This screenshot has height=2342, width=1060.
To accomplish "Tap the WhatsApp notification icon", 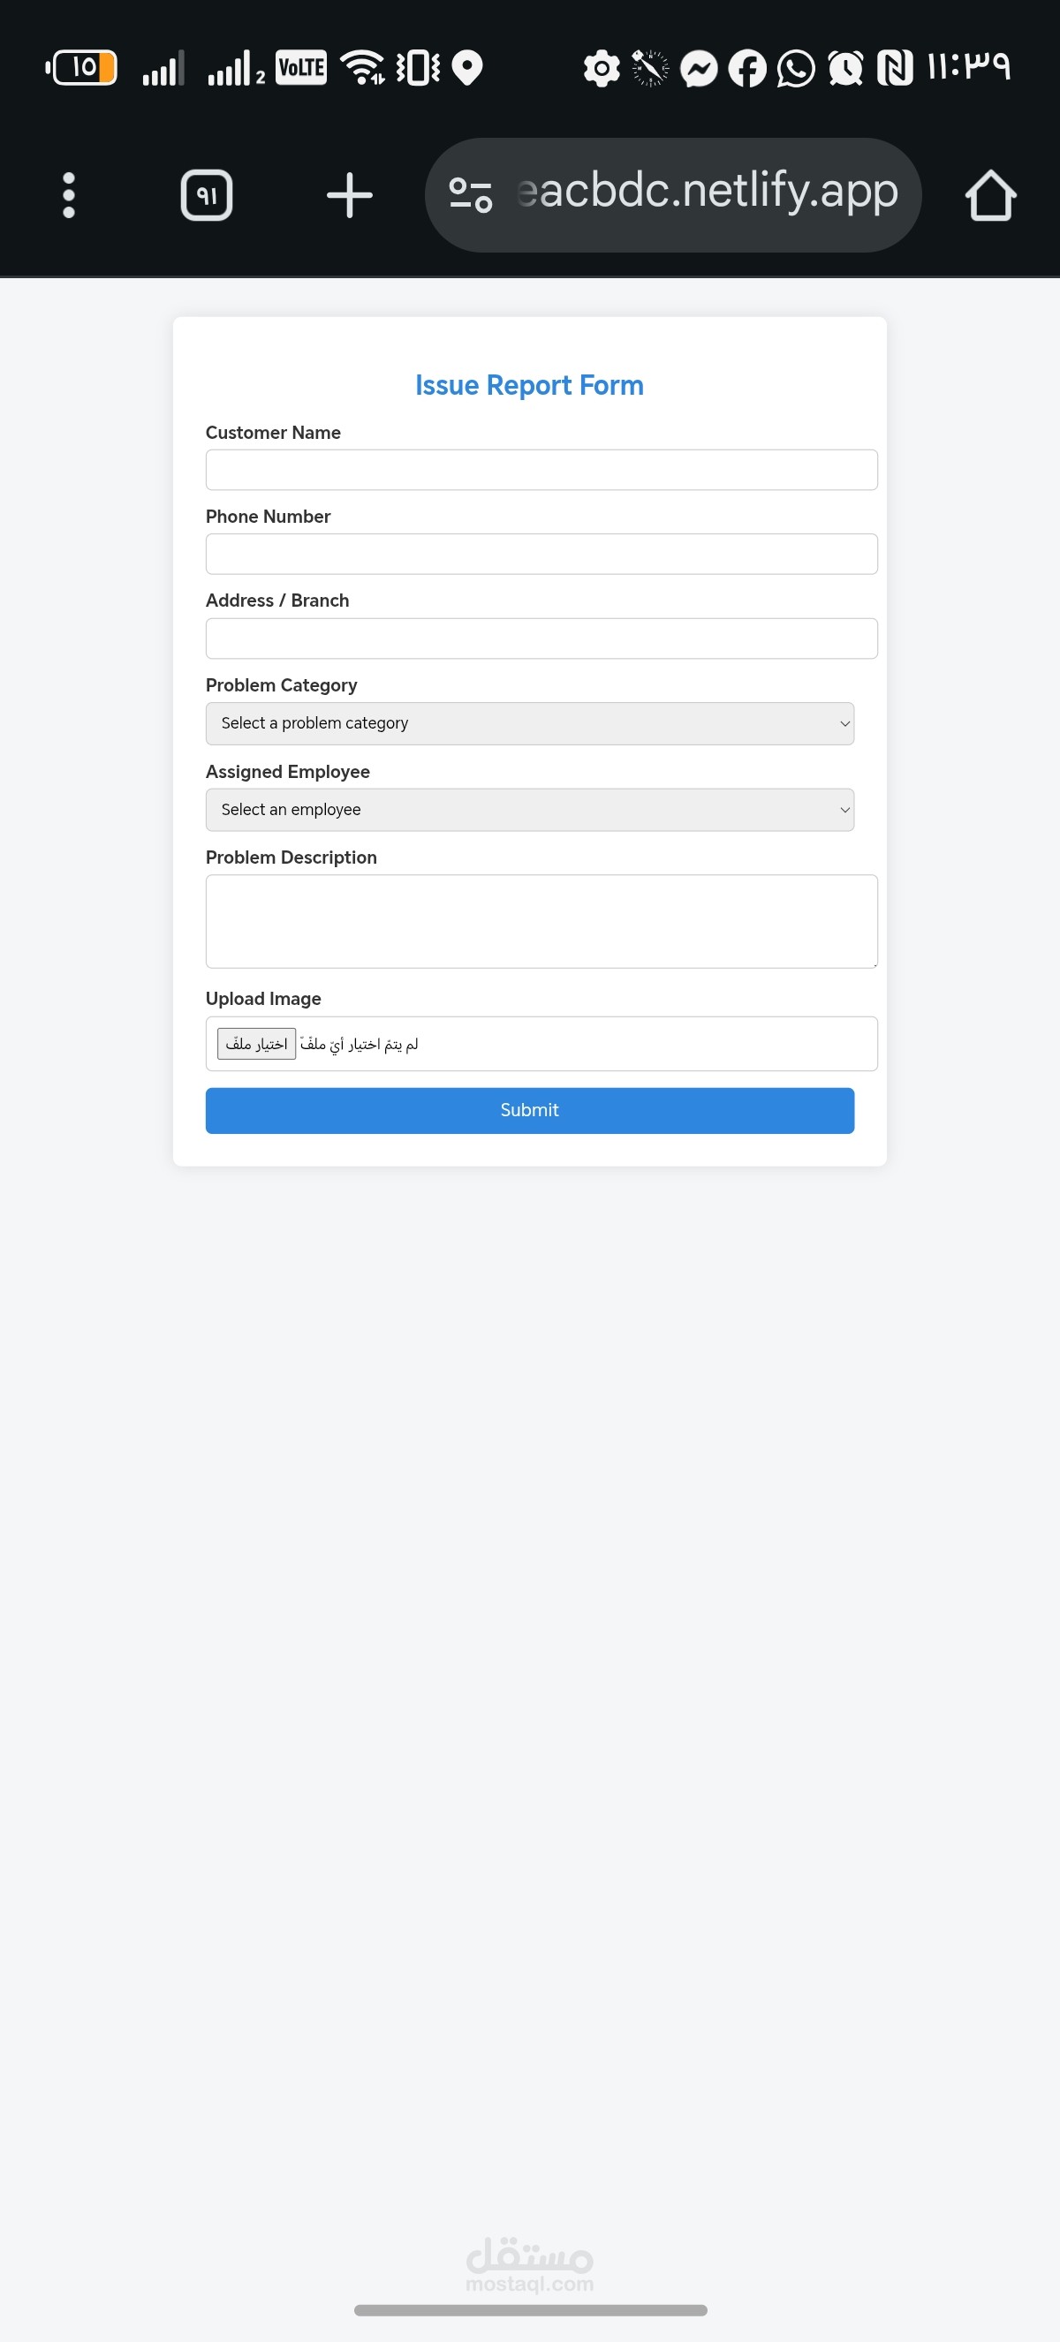I will coord(797,68).
